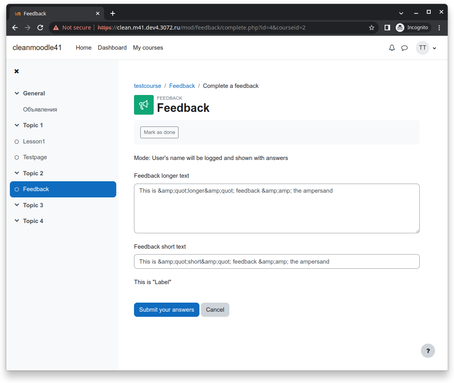Screen dimensions: 454x383
Task: Open the help question mark button
Action: [x=428, y=351]
